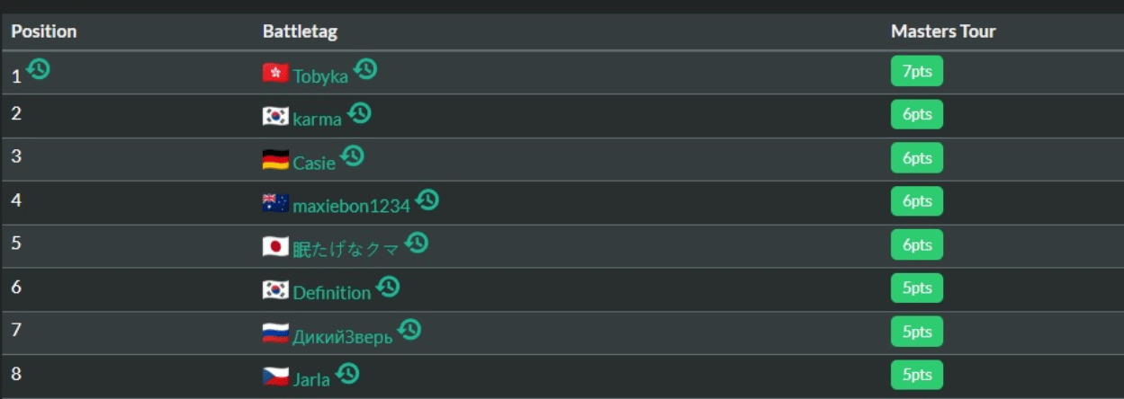Open the history icon beside Definition
Screen dimensions: 1124x399
coord(388,287)
